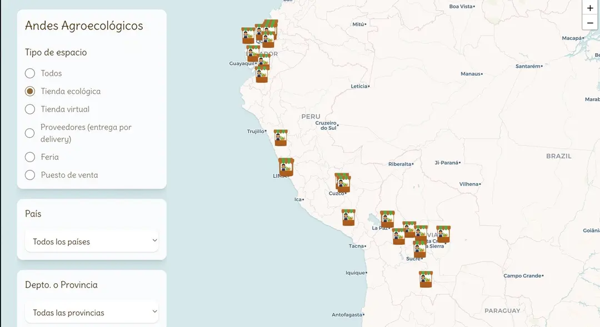This screenshot has width=600, height=327.
Task: Click the Mitú city label on map
Action: (358, 24)
